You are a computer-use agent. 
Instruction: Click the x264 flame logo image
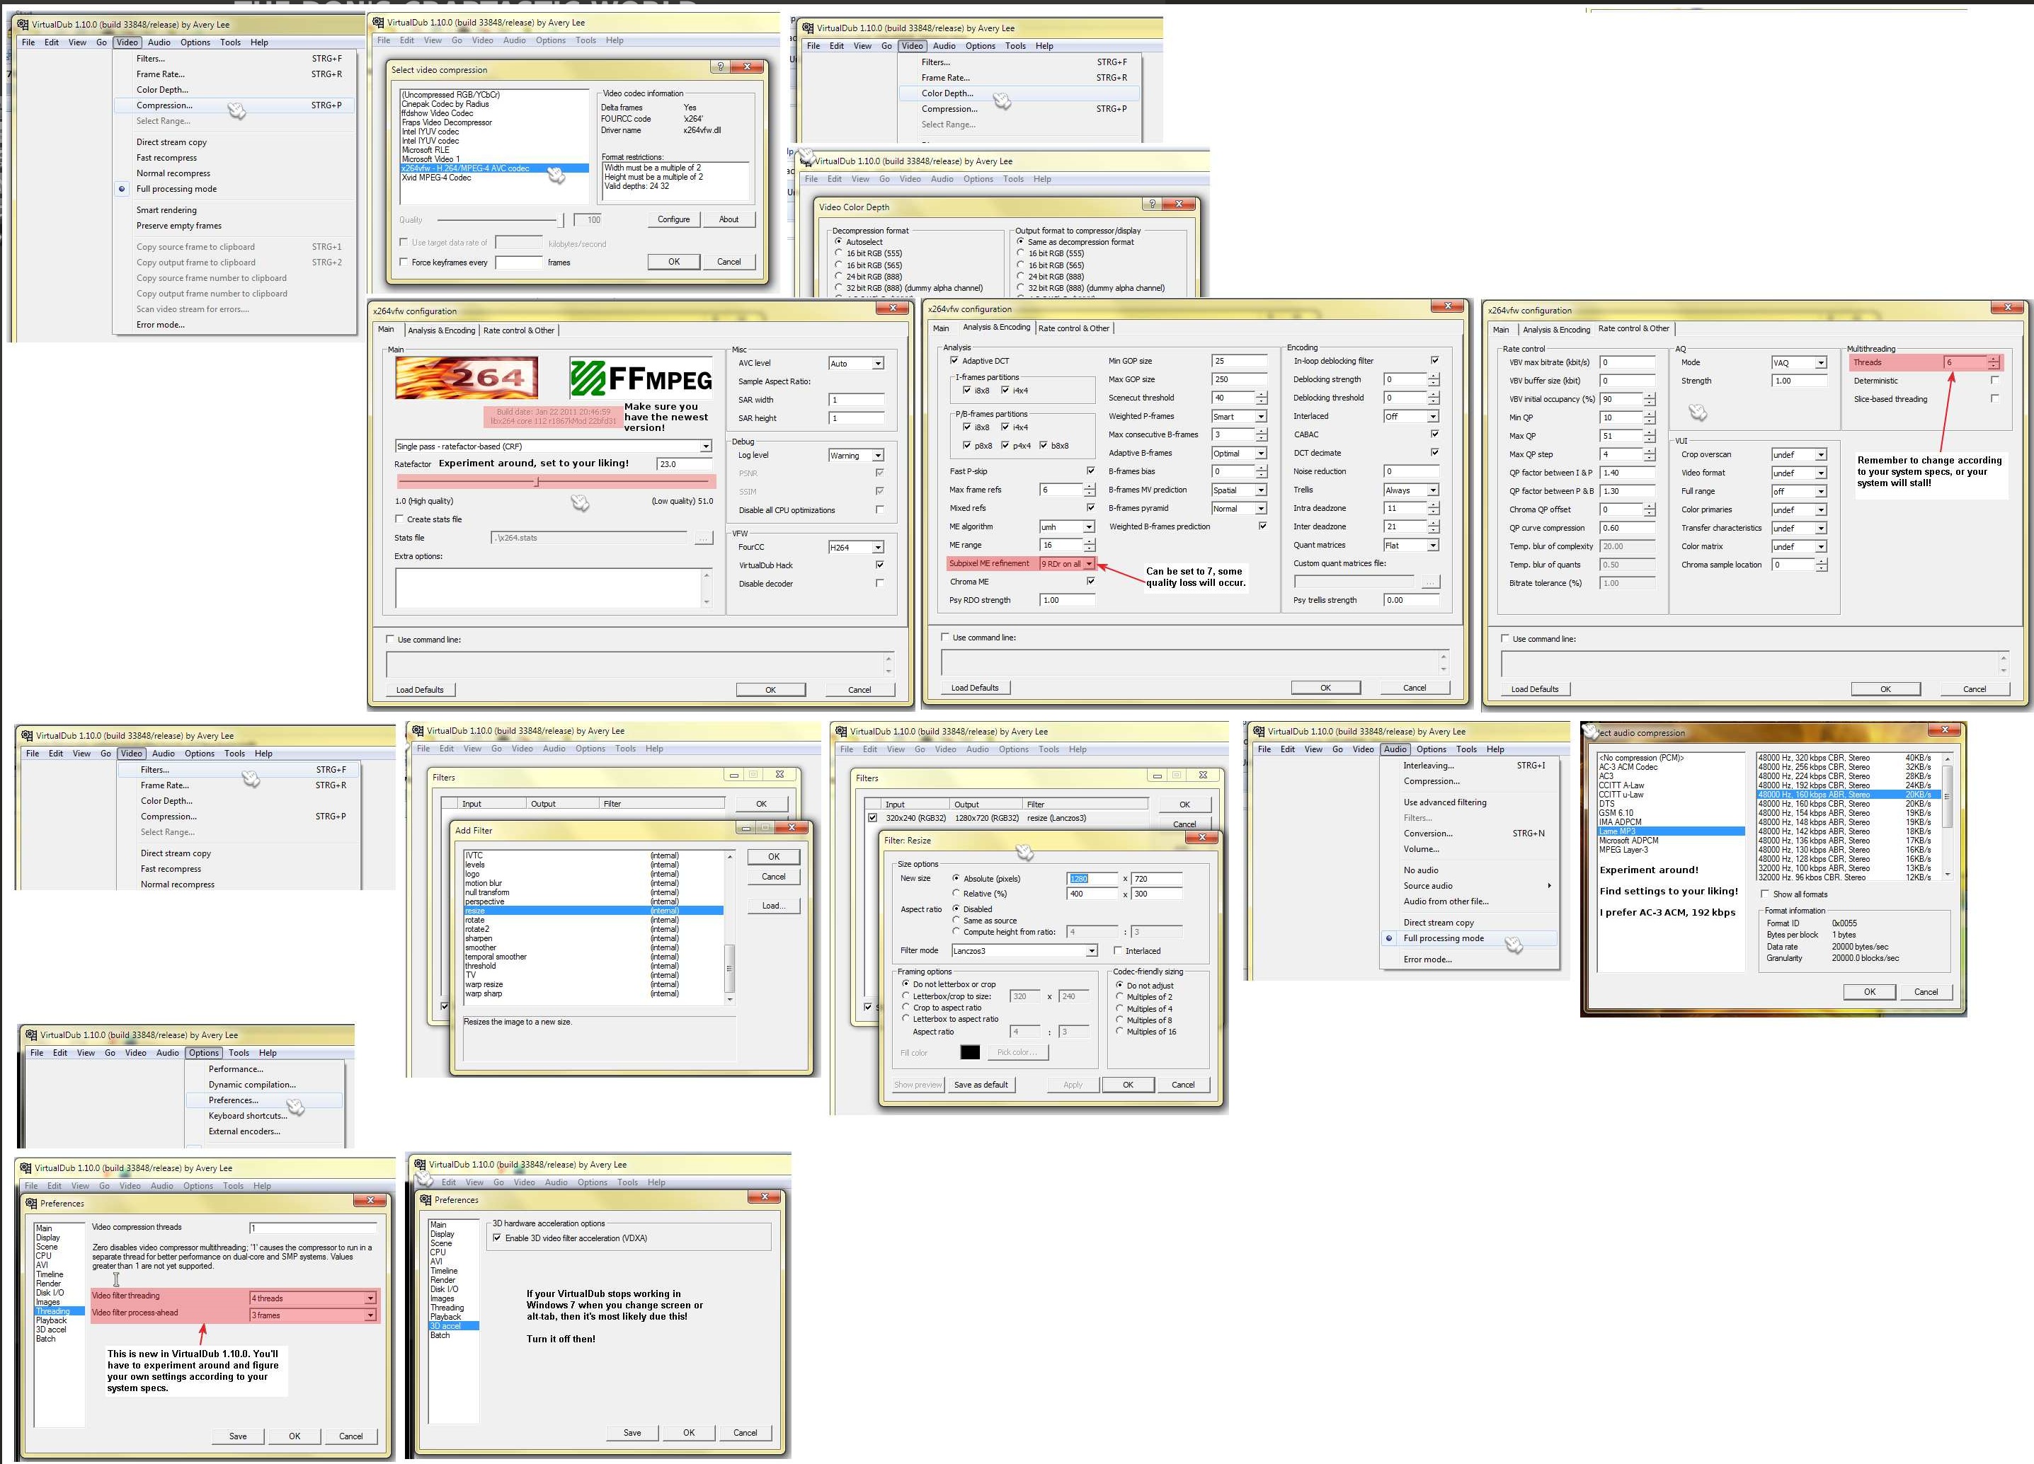pyautogui.click(x=467, y=377)
